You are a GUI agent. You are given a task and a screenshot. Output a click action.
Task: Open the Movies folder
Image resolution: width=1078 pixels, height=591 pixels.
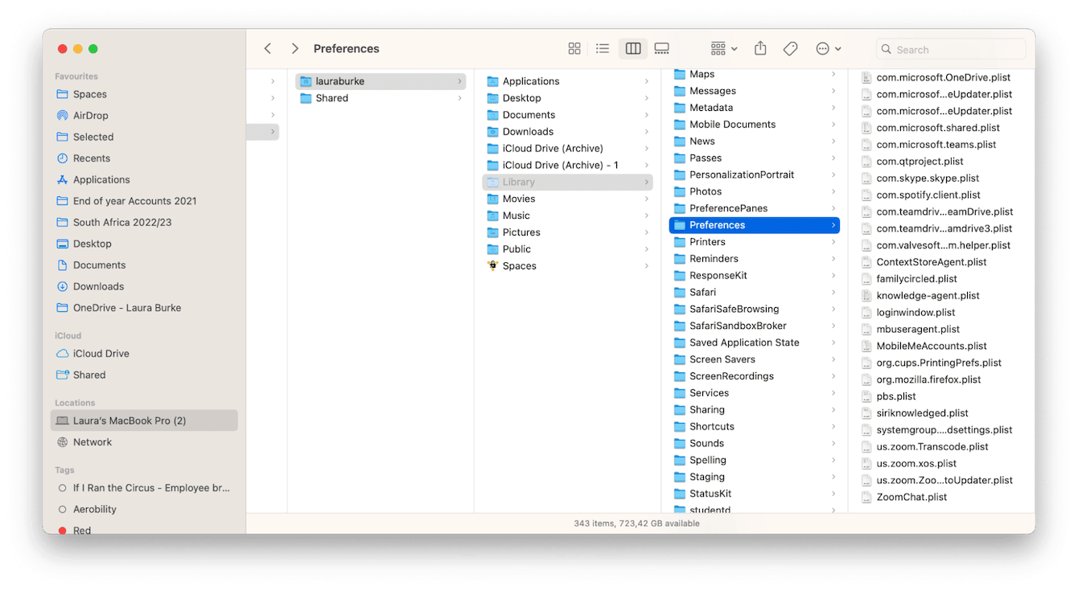pyautogui.click(x=520, y=199)
